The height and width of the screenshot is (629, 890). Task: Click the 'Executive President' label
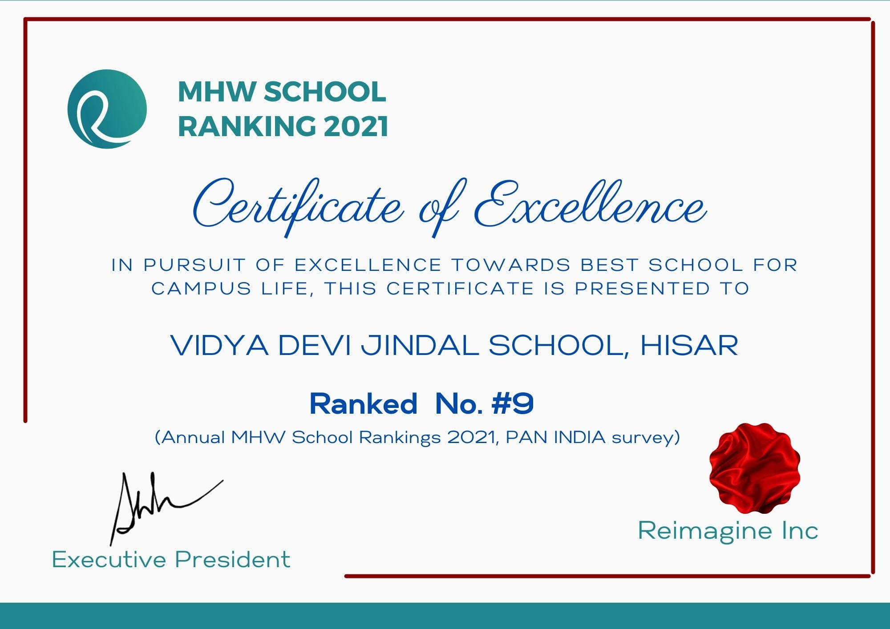pyautogui.click(x=171, y=560)
